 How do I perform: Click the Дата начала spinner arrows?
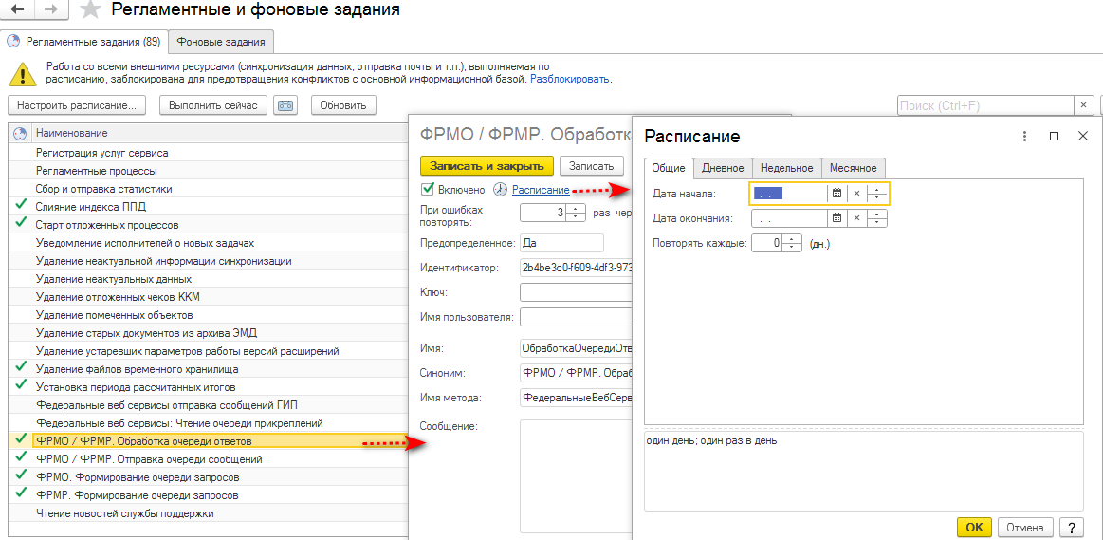877,193
